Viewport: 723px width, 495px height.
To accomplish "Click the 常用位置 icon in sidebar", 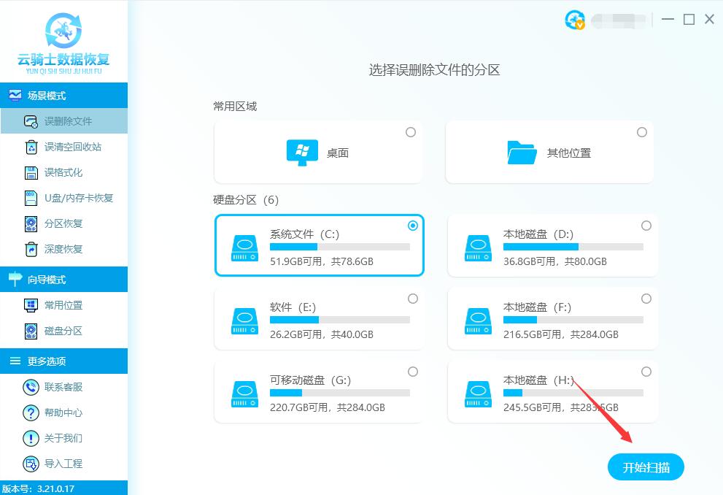I will coord(31,305).
